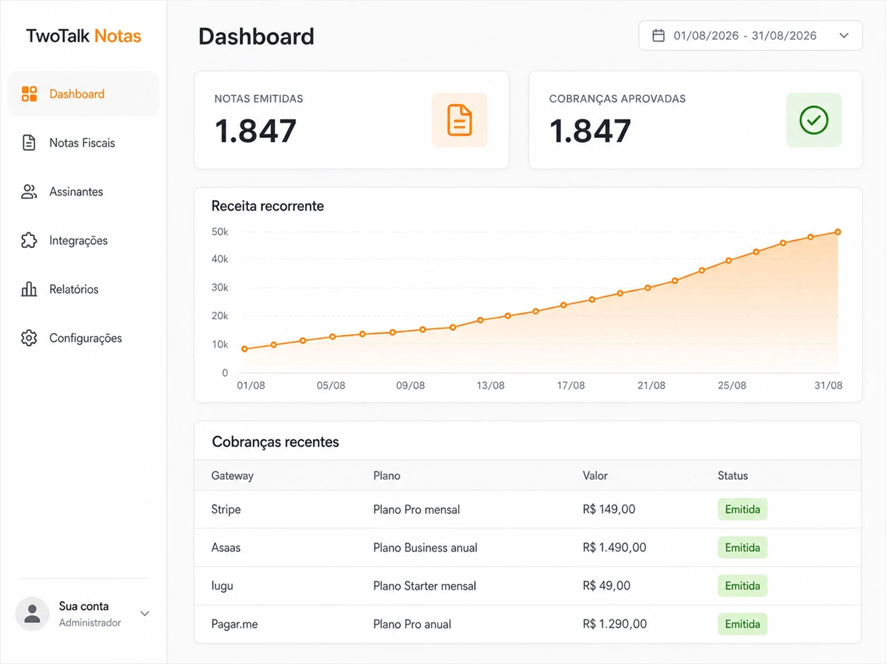Navigate to Integrações menu label

(78, 241)
